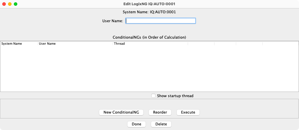
Task: Click the Reorder button
Action: point(160,112)
